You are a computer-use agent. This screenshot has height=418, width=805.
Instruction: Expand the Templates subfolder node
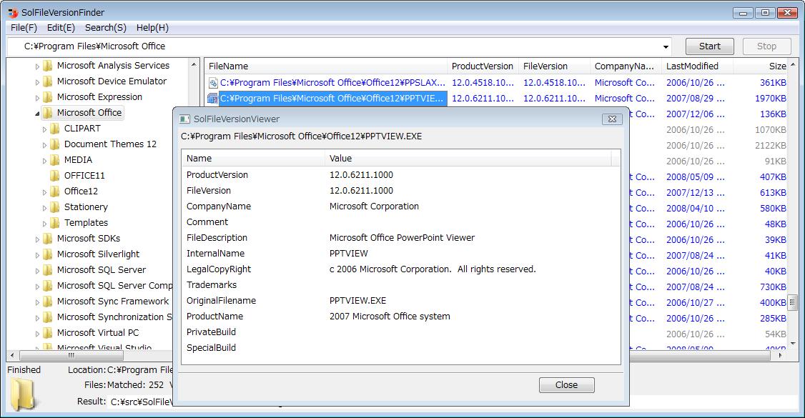click(x=44, y=224)
